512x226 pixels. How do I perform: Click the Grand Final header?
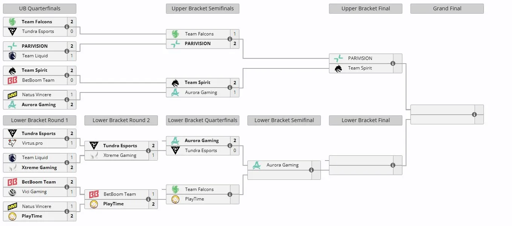point(447,8)
